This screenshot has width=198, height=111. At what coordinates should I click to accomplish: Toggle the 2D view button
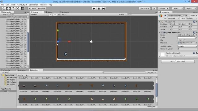(50, 14)
